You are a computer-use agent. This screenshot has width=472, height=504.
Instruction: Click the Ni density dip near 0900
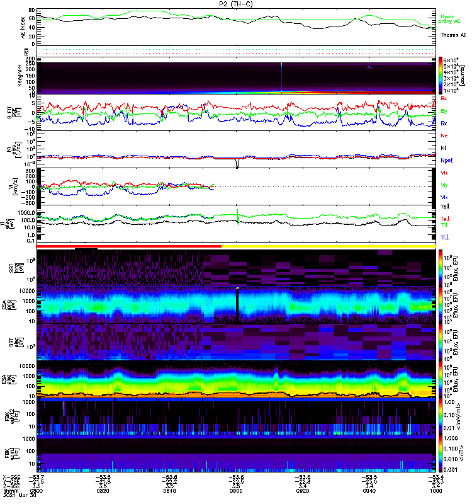[x=237, y=163]
